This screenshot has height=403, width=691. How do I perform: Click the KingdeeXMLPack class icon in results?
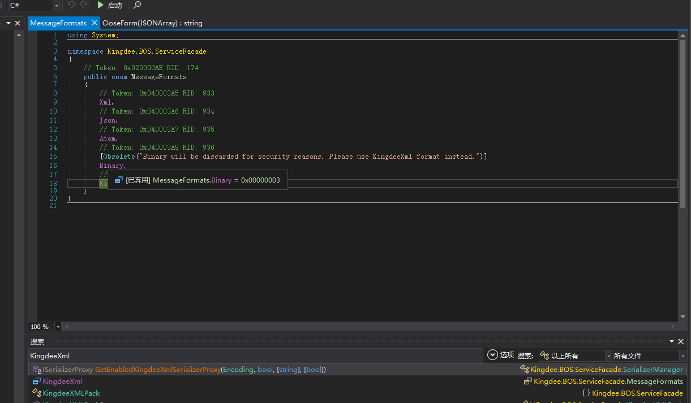pyautogui.click(x=37, y=393)
